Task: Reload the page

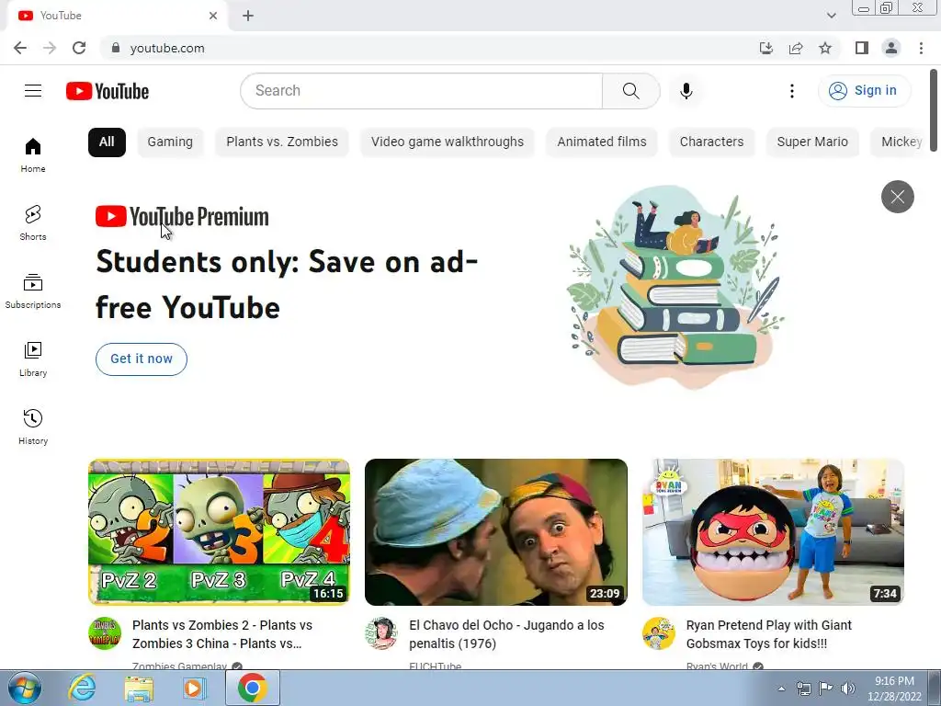Action: 79,48
